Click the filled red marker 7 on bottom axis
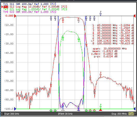Viewport: 137px width, 117px height. pos(100,110)
